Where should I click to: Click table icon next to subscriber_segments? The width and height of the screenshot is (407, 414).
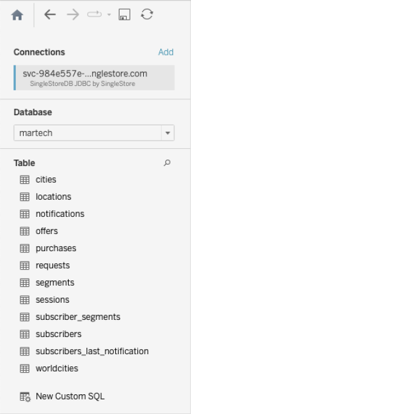point(25,317)
